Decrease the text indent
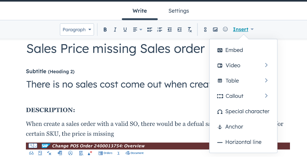 point(170,29)
